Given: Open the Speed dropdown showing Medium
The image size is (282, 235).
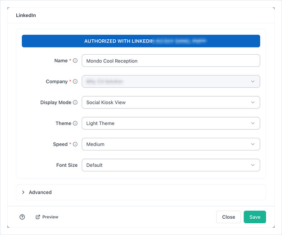Looking at the screenshot, I should pos(171,144).
